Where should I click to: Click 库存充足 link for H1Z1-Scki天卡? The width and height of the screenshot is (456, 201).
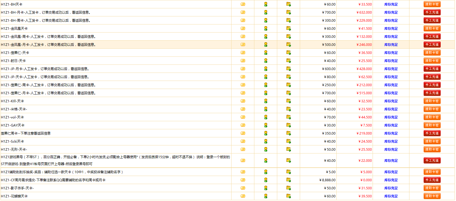pyautogui.click(x=391, y=141)
